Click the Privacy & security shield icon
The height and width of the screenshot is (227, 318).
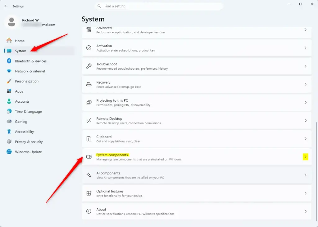pos(9,141)
